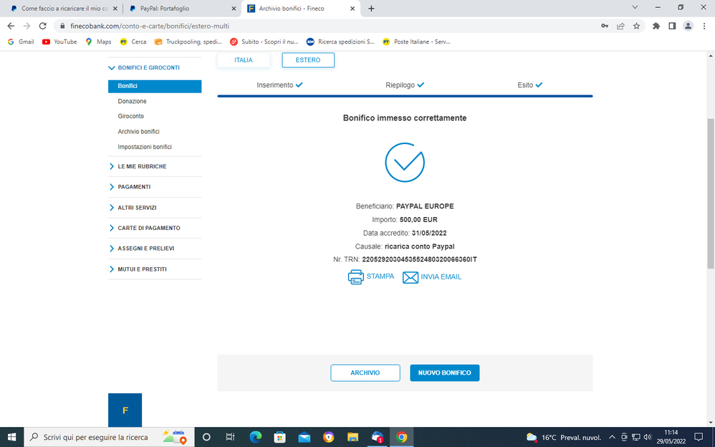The width and height of the screenshot is (715, 447).
Task: Open the Mail app on the taskbar
Action: pyautogui.click(x=304, y=437)
